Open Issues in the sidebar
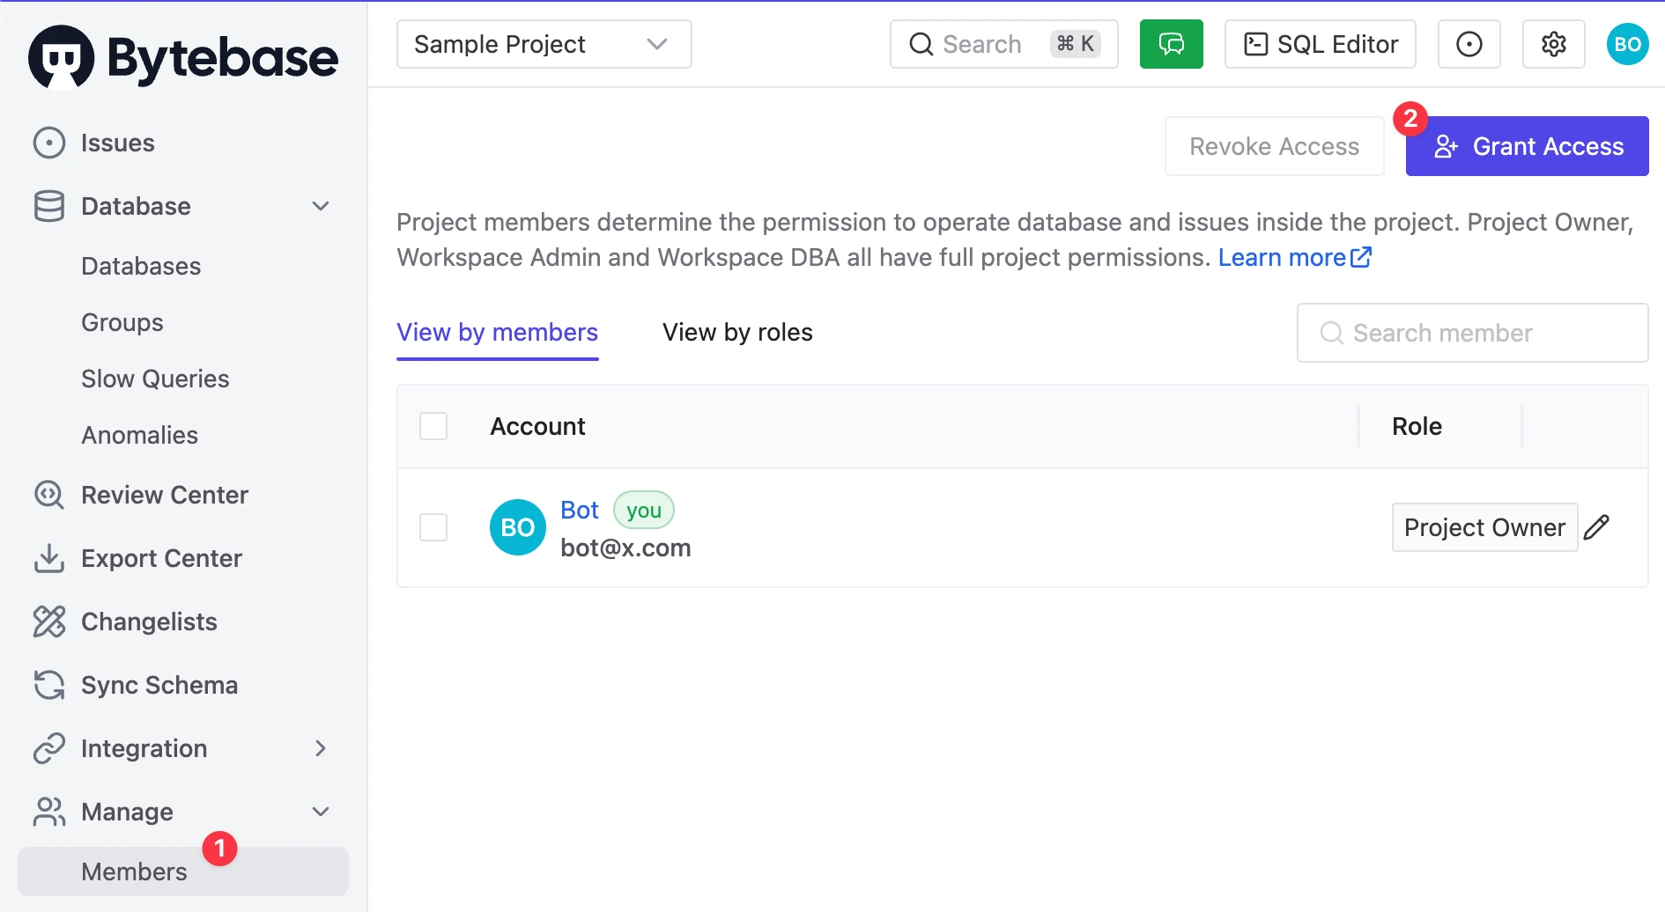Image resolution: width=1665 pixels, height=912 pixels. (x=117, y=143)
